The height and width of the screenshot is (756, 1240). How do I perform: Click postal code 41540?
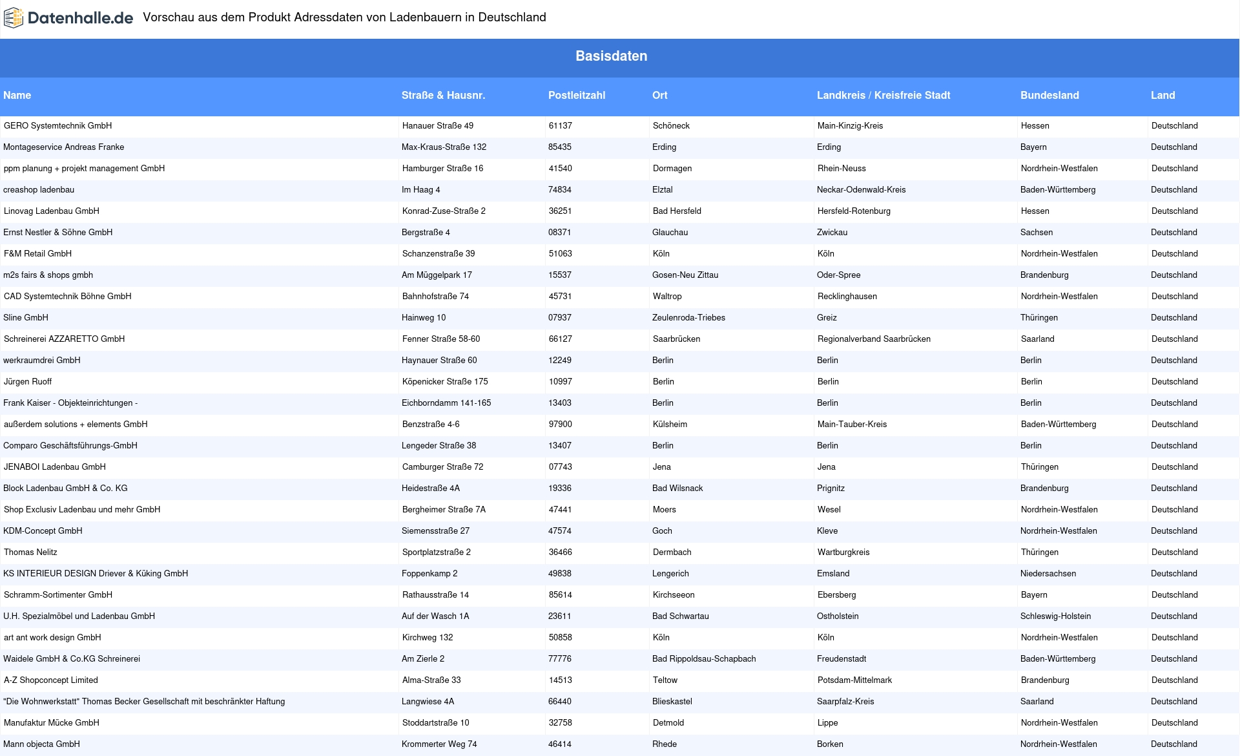click(561, 168)
